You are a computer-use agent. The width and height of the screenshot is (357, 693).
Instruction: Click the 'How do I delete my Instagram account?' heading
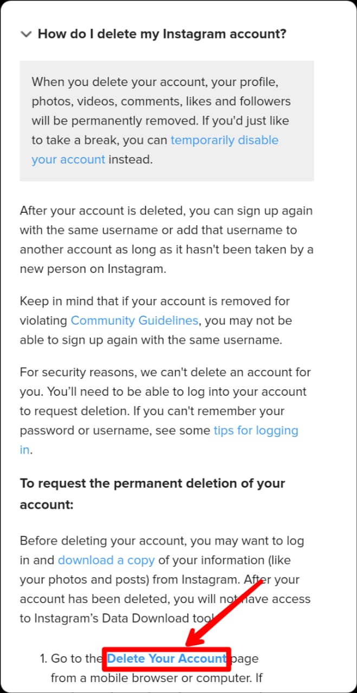click(161, 34)
